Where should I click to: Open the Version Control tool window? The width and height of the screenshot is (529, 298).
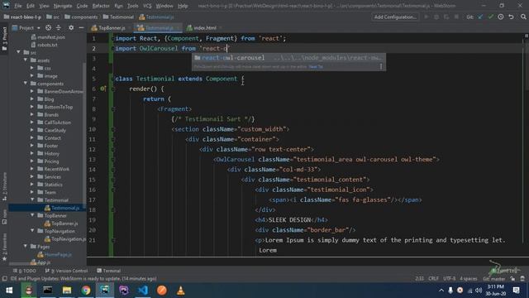67,271
